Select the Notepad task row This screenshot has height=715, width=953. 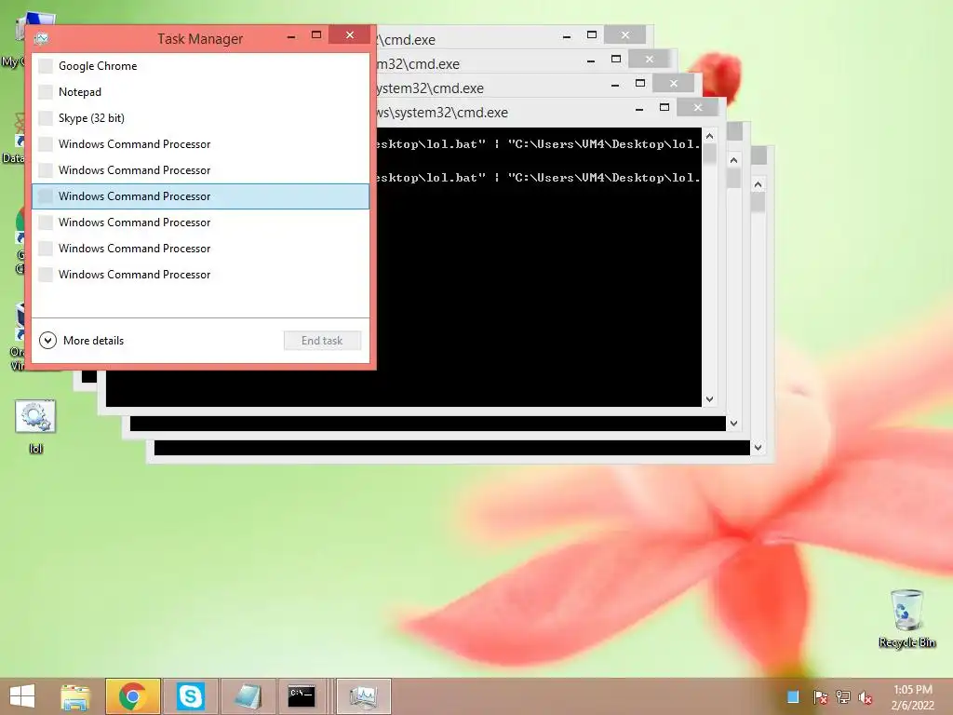coord(201,92)
